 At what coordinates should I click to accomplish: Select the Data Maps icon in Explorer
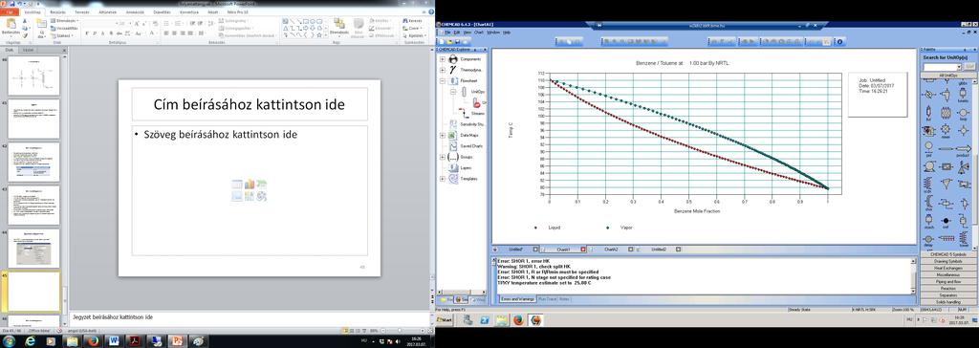[452, 135]
